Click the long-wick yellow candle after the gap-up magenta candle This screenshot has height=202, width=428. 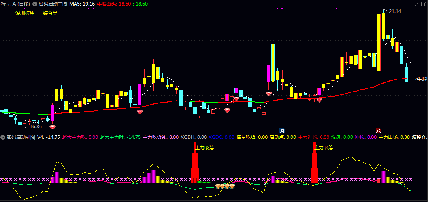(x=273, y=63)
